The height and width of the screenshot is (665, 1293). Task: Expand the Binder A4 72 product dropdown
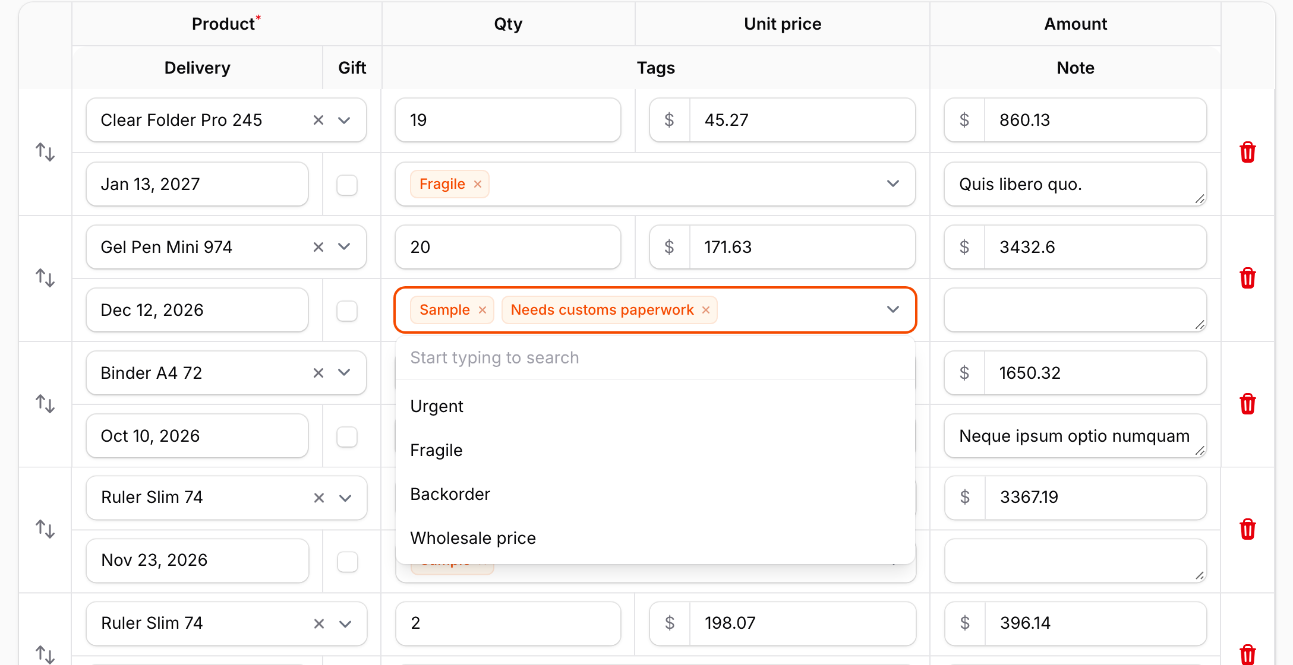[344, 373]
